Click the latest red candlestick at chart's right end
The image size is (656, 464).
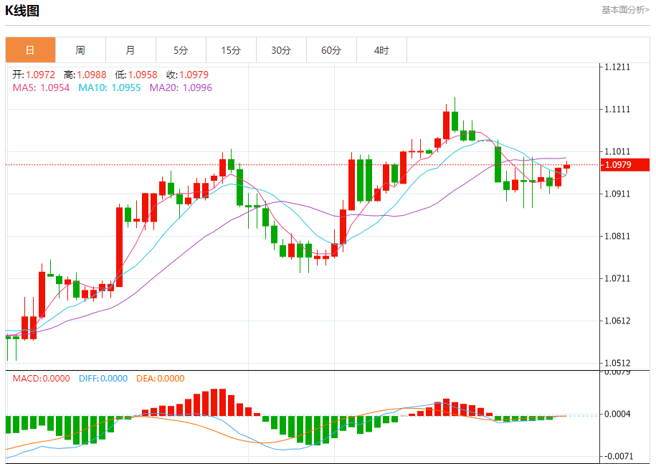pos(566,166)
